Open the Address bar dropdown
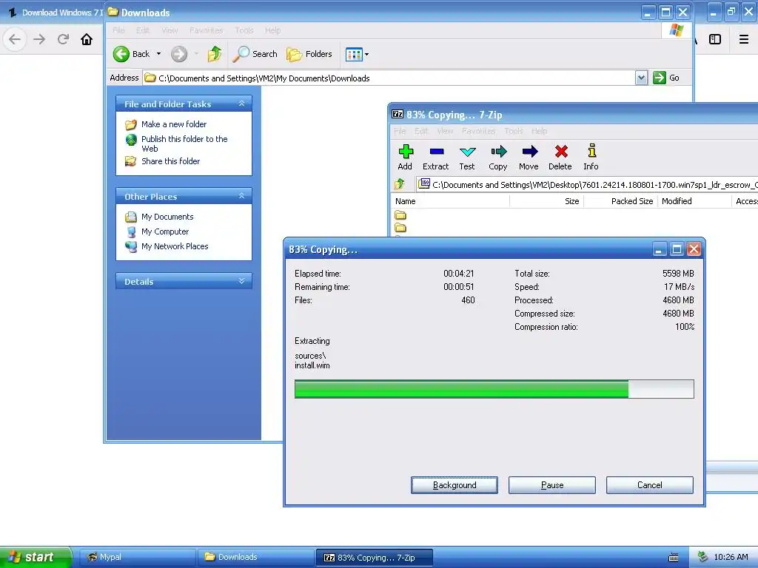This screenshot has height=568, width=758. pos(641,78)
